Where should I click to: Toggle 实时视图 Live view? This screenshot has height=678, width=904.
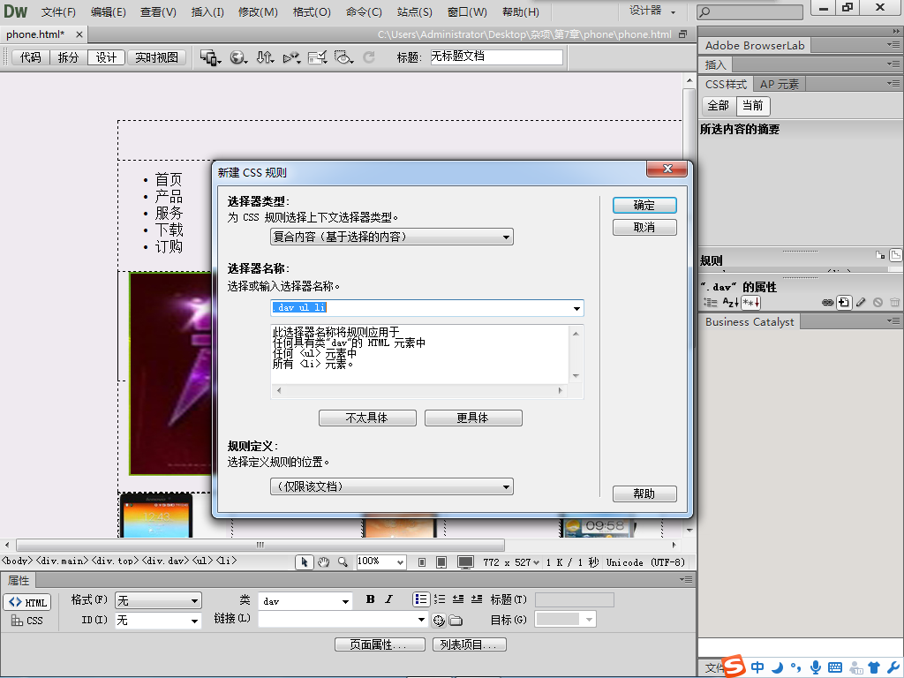point(157,57)
